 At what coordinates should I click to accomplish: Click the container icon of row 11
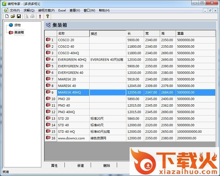coord(48,105)
